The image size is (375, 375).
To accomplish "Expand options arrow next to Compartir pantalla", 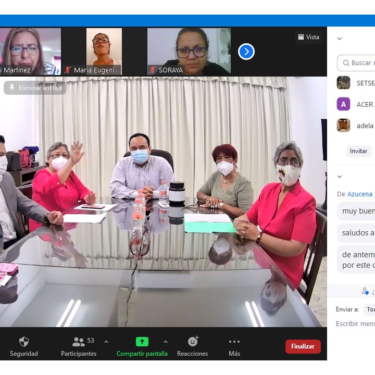I will tap(166, 342).
